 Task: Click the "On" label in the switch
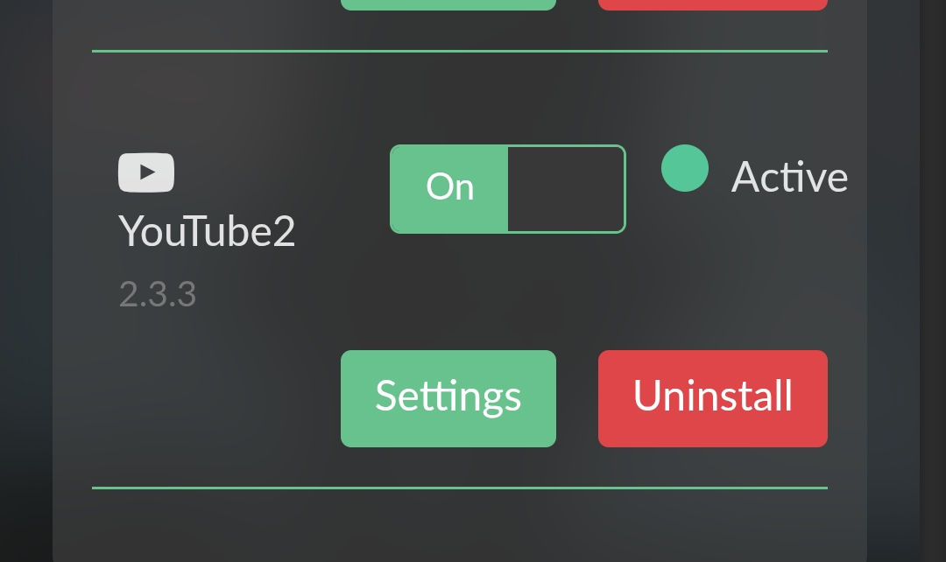449,187
